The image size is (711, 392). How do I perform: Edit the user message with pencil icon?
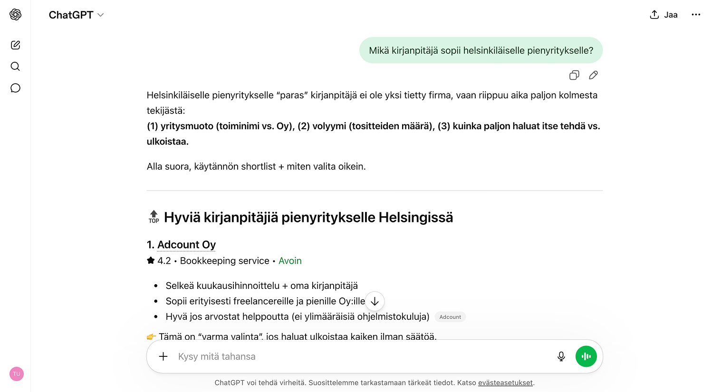click(593, 75)
